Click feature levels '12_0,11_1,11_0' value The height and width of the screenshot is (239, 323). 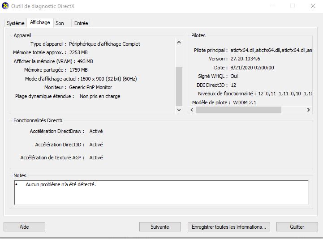click(285, 94)
